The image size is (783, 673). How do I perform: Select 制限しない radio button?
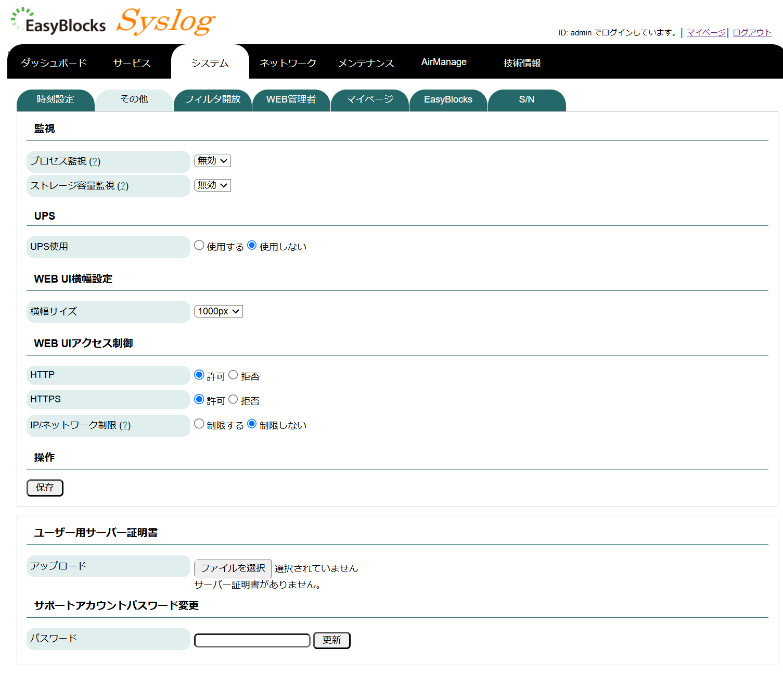252,424
